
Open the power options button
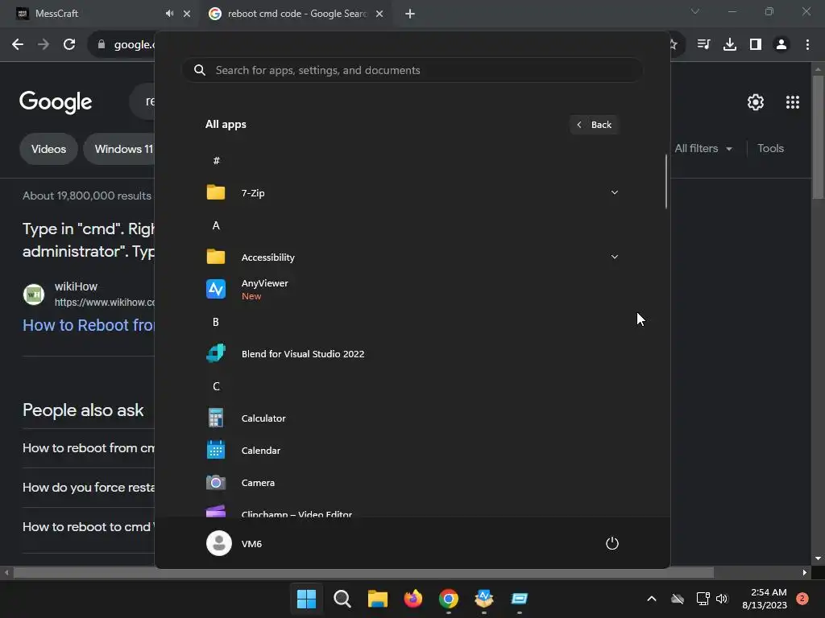612,543
